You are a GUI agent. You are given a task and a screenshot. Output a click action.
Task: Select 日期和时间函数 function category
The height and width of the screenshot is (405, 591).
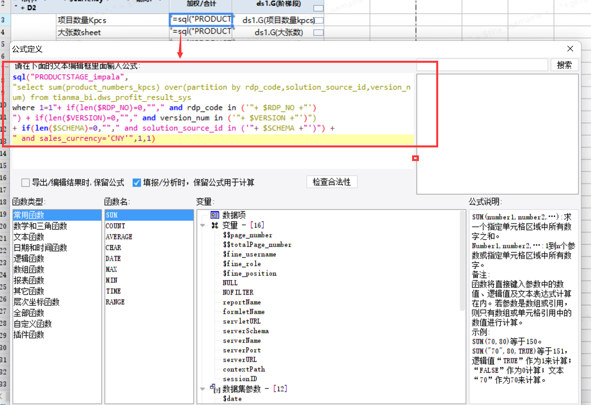point(40,247)
